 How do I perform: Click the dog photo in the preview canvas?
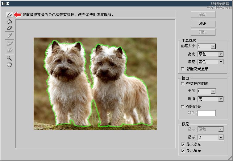coord(95,84)
